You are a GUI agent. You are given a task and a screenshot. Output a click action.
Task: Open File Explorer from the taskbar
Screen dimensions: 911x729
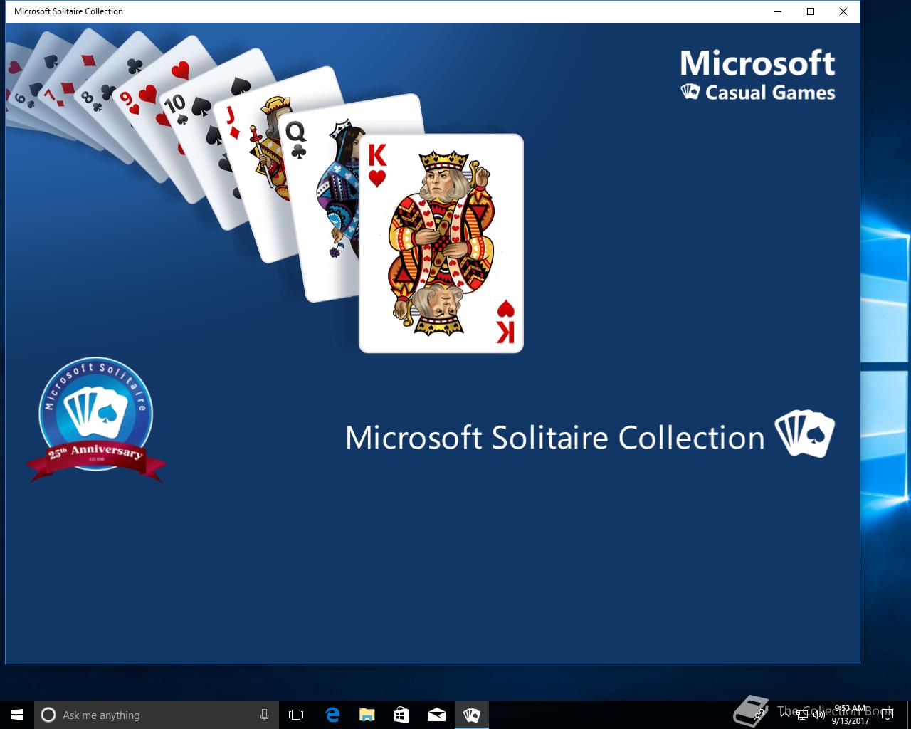[x=367, y=715]
